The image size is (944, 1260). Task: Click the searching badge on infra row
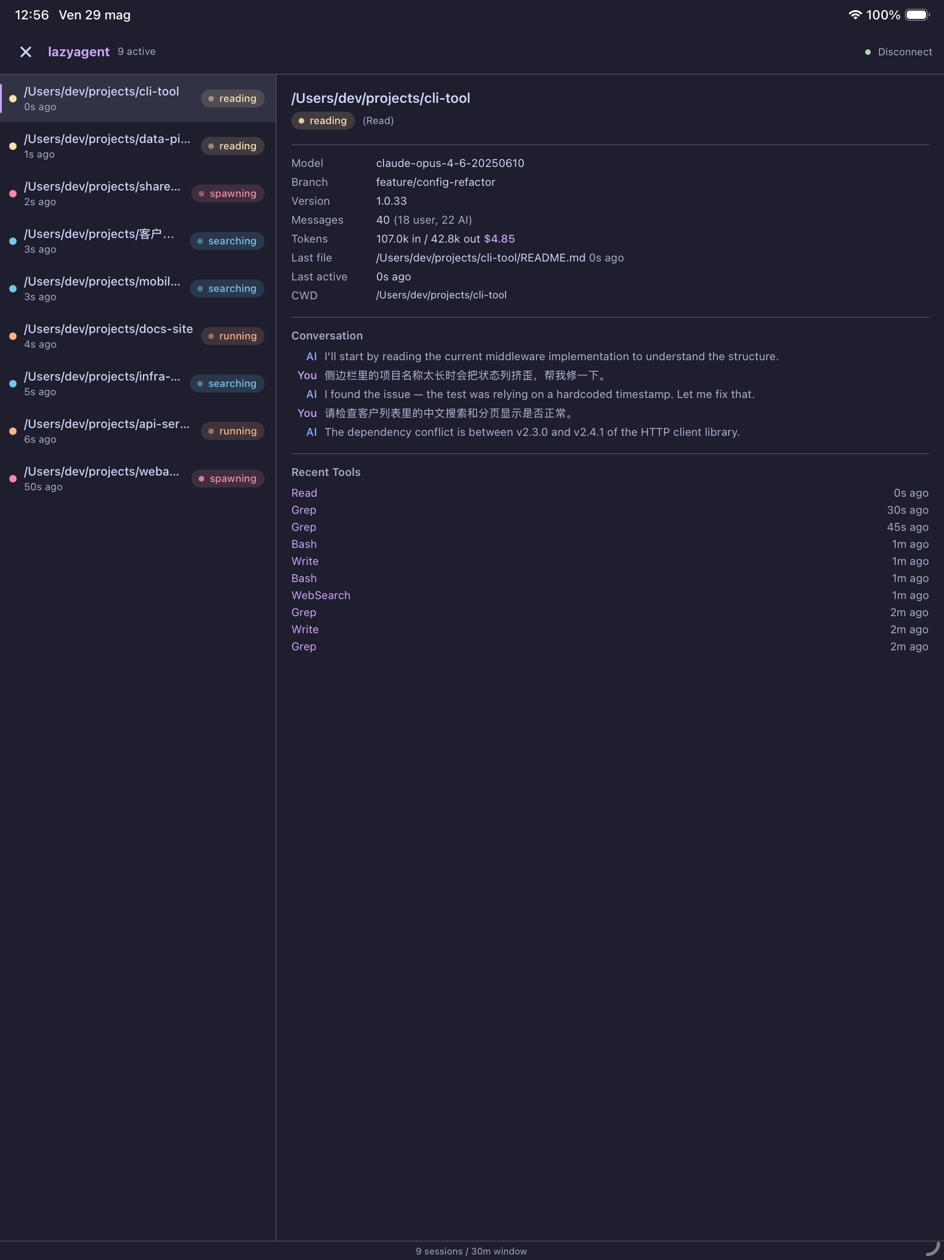click(227, 383)
